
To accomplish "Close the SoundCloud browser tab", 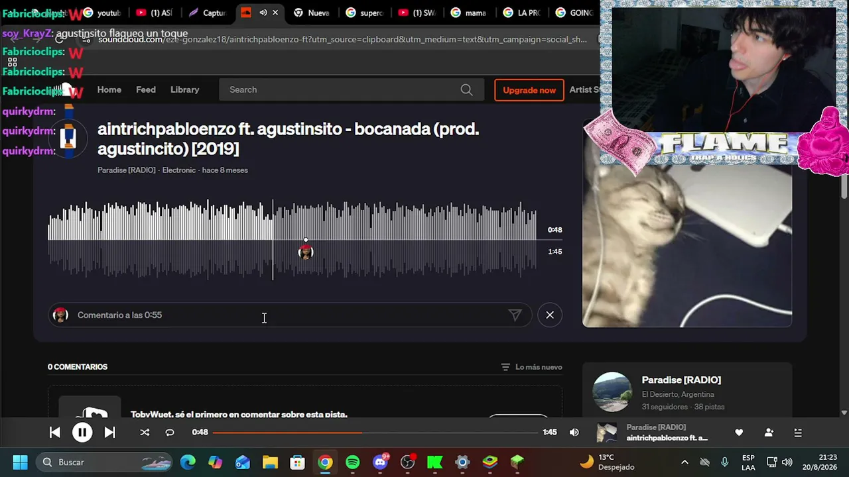I will [x=275, y=13].
